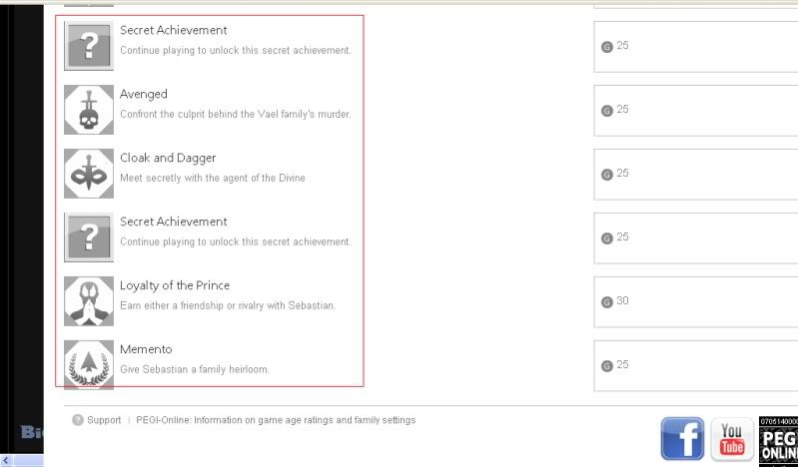Click the horizontal scrollbar left arrow
The height and width of the screenshot is (467, 798).
[7, 460]
